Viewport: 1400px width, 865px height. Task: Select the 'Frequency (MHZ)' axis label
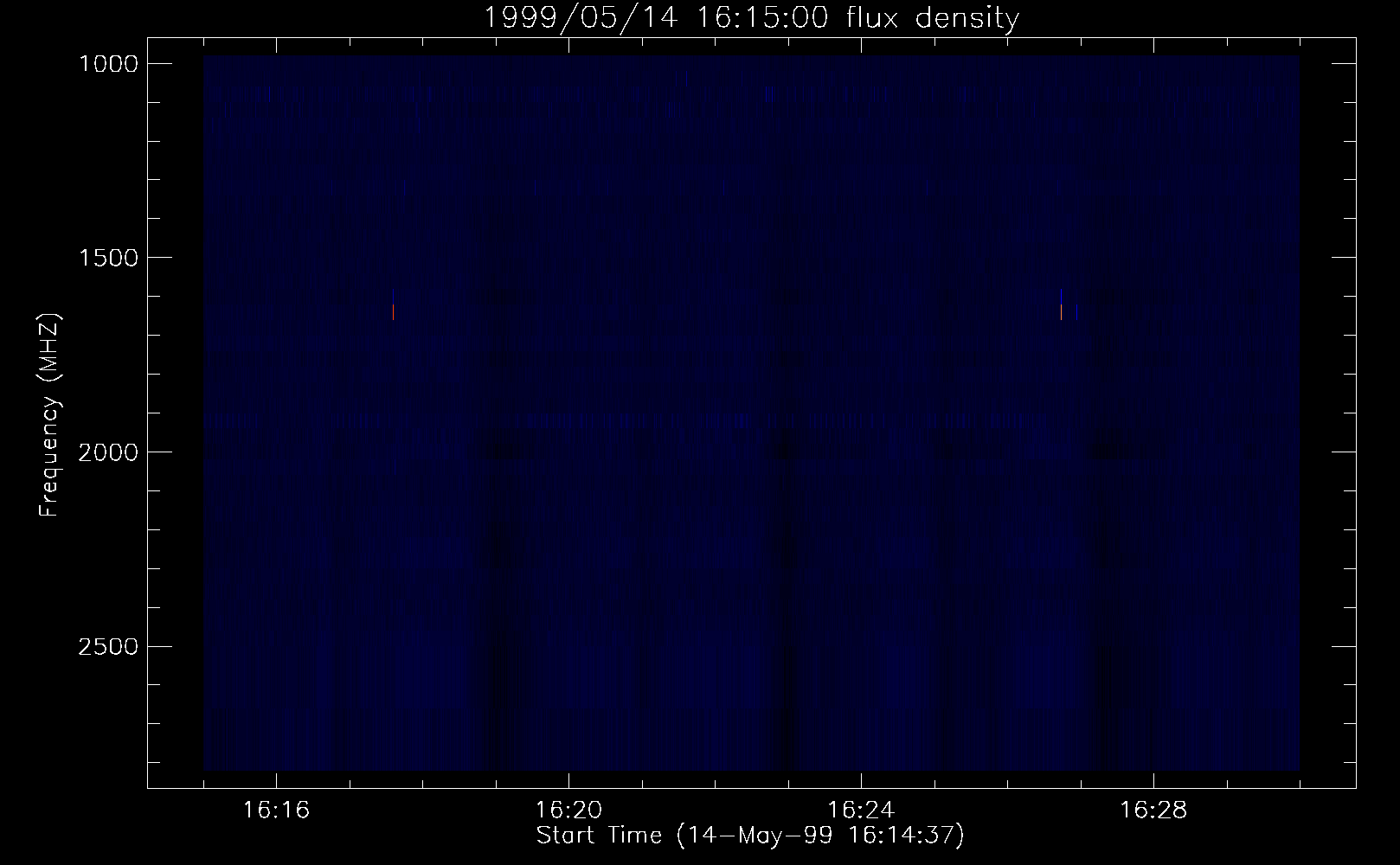[51, 415]
